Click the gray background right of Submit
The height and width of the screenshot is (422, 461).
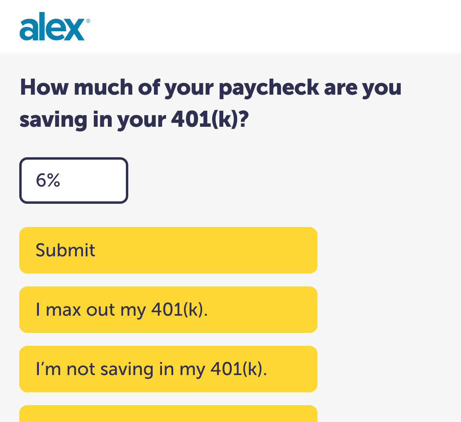point(388,250)
